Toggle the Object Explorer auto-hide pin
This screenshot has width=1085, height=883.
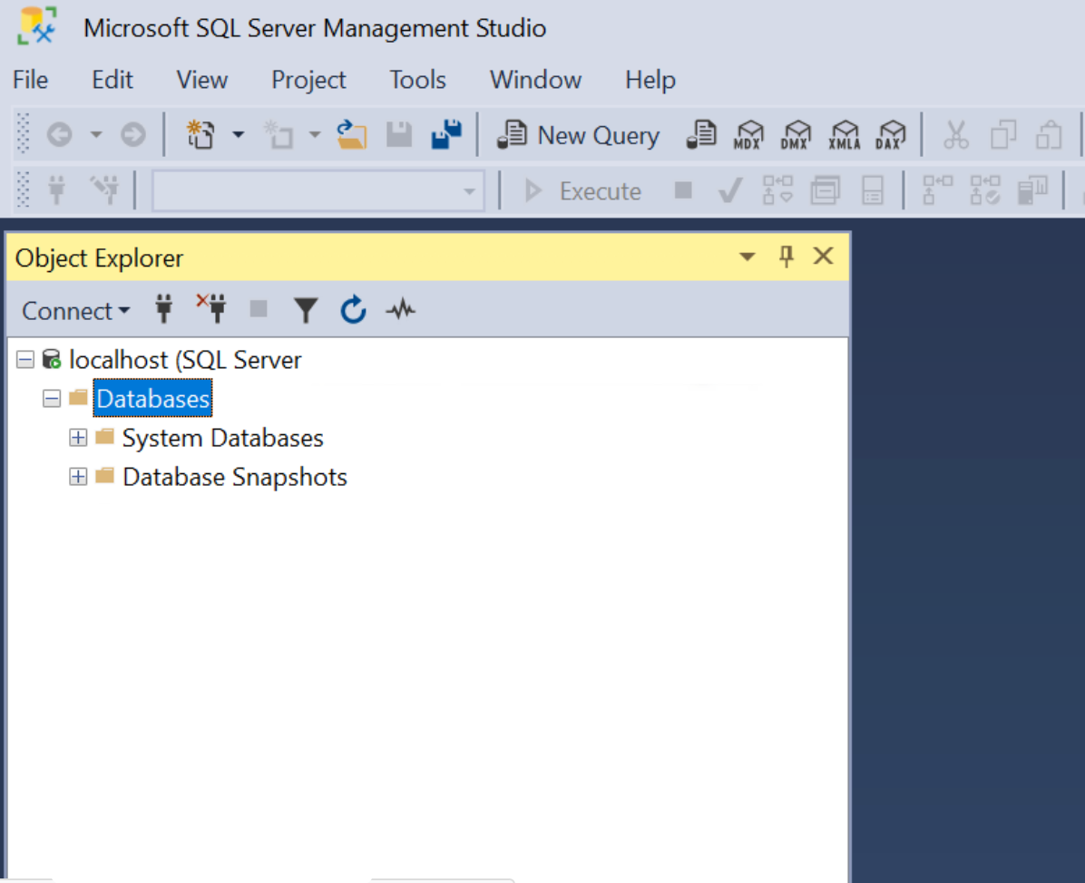coord(786,257)
